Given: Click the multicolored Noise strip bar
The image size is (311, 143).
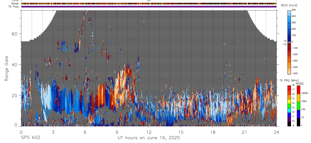Looking at the screenshot, I should 149,4.
